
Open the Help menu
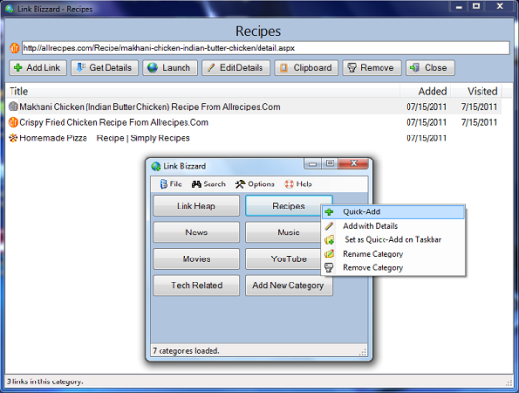tap(299, 184)
